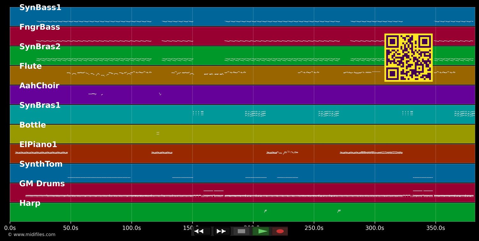Select the FngrBass track label
Screen dimensions: 479x241
pos(40,27)
